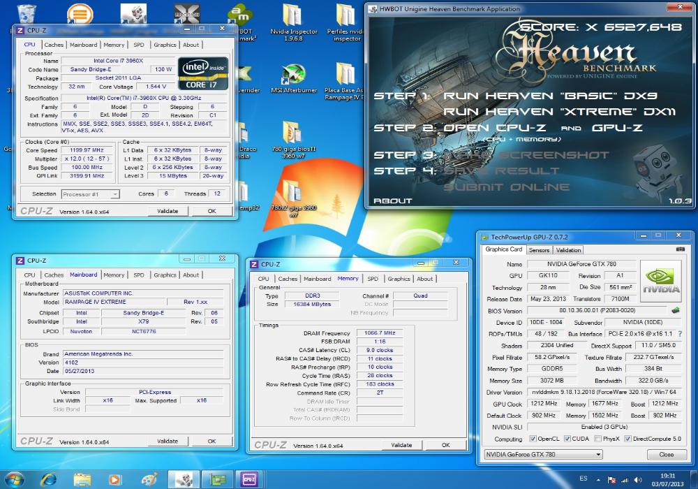The image size is (698, 489).
Task: Open the ES language selector in the taskbar
Action: [583, 479]
